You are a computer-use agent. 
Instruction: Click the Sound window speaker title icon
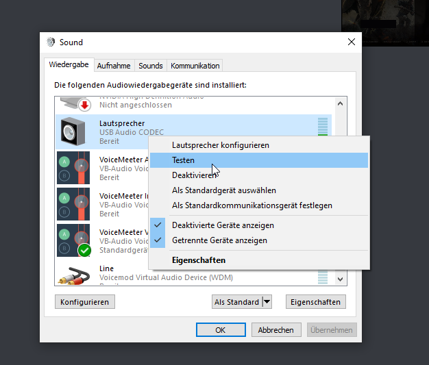51,42
